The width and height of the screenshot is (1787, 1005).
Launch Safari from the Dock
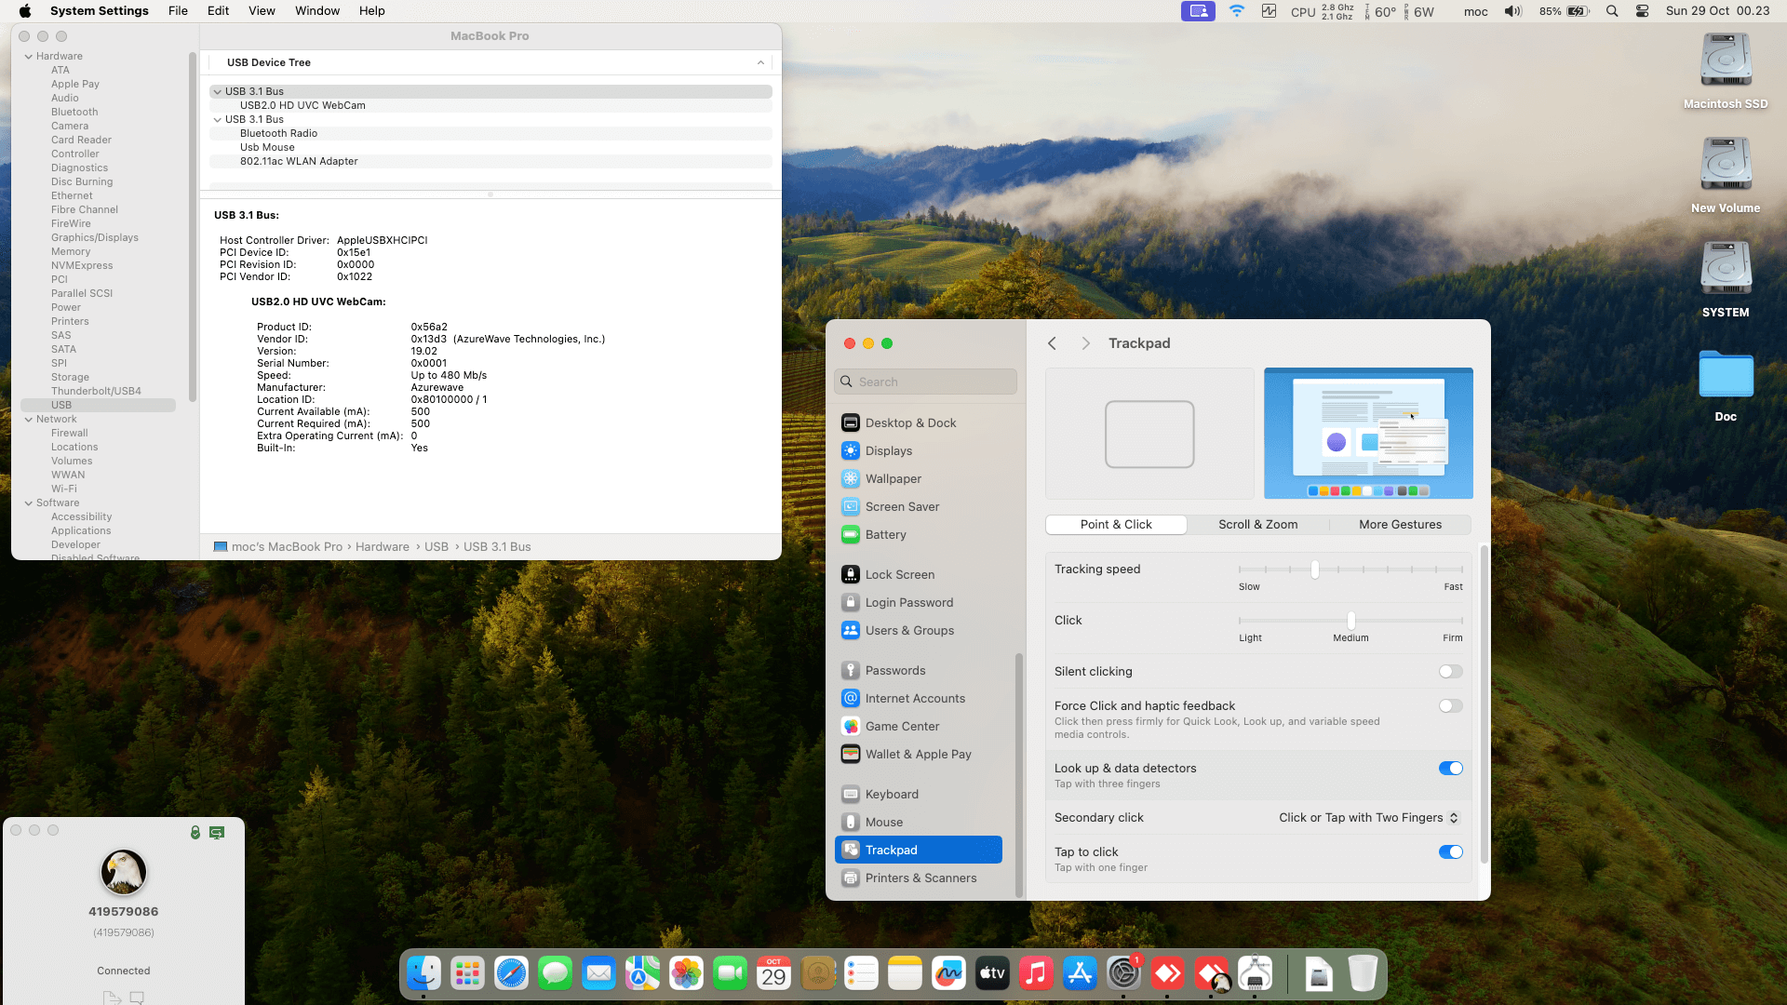pos(511,973)
